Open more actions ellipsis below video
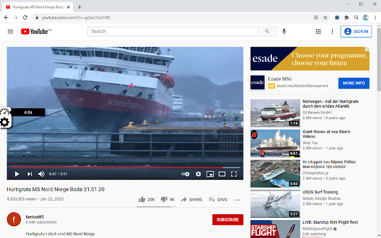This screenshot has height=238, width=381. [238, 200]
